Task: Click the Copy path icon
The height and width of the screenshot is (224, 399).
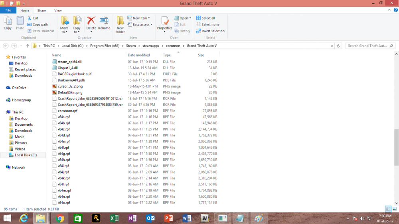Action: click(x=30, y=25)
